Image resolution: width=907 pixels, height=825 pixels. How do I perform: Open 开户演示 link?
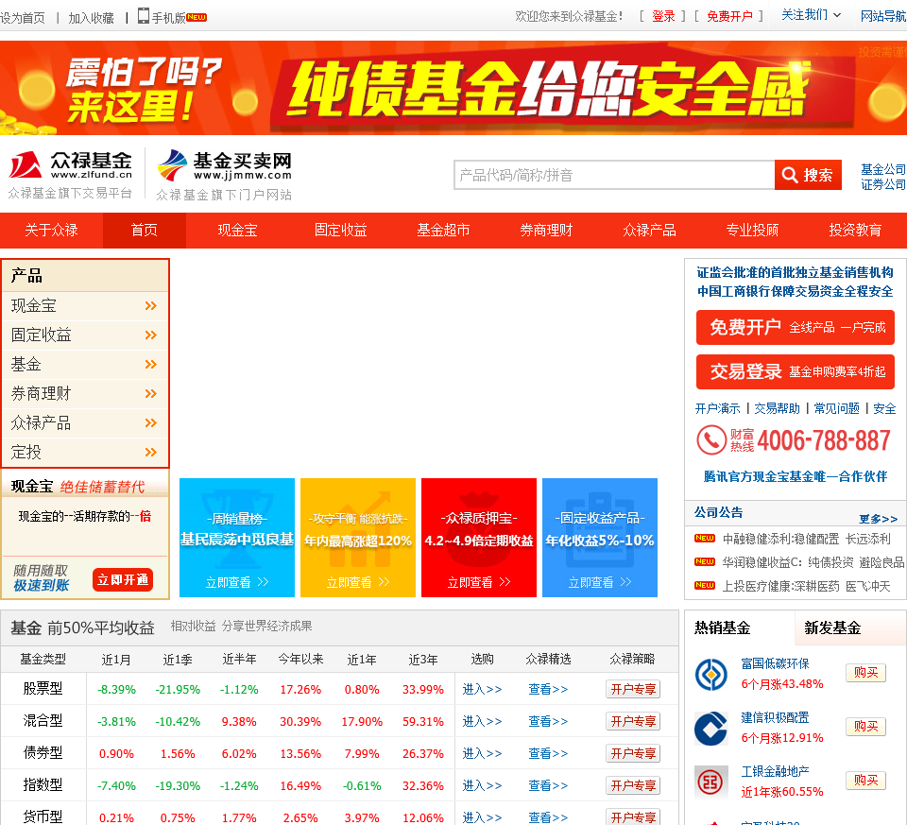click(718, 408)
